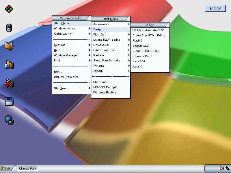Open the checkmark hazard-stripe desktop icon
Image resolution: width=231 pixels, height=173 pixels.
[9, 83]
